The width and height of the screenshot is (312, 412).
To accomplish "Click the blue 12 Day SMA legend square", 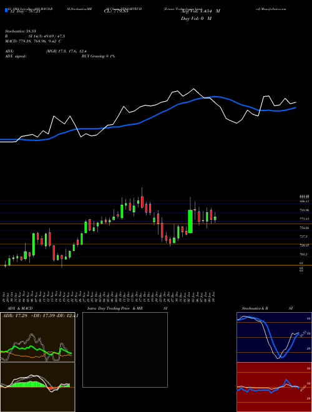I will [6, 10].
